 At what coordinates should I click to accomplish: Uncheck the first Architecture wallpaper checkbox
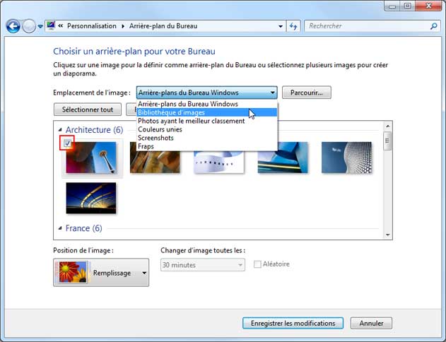(x=67, y=143)
